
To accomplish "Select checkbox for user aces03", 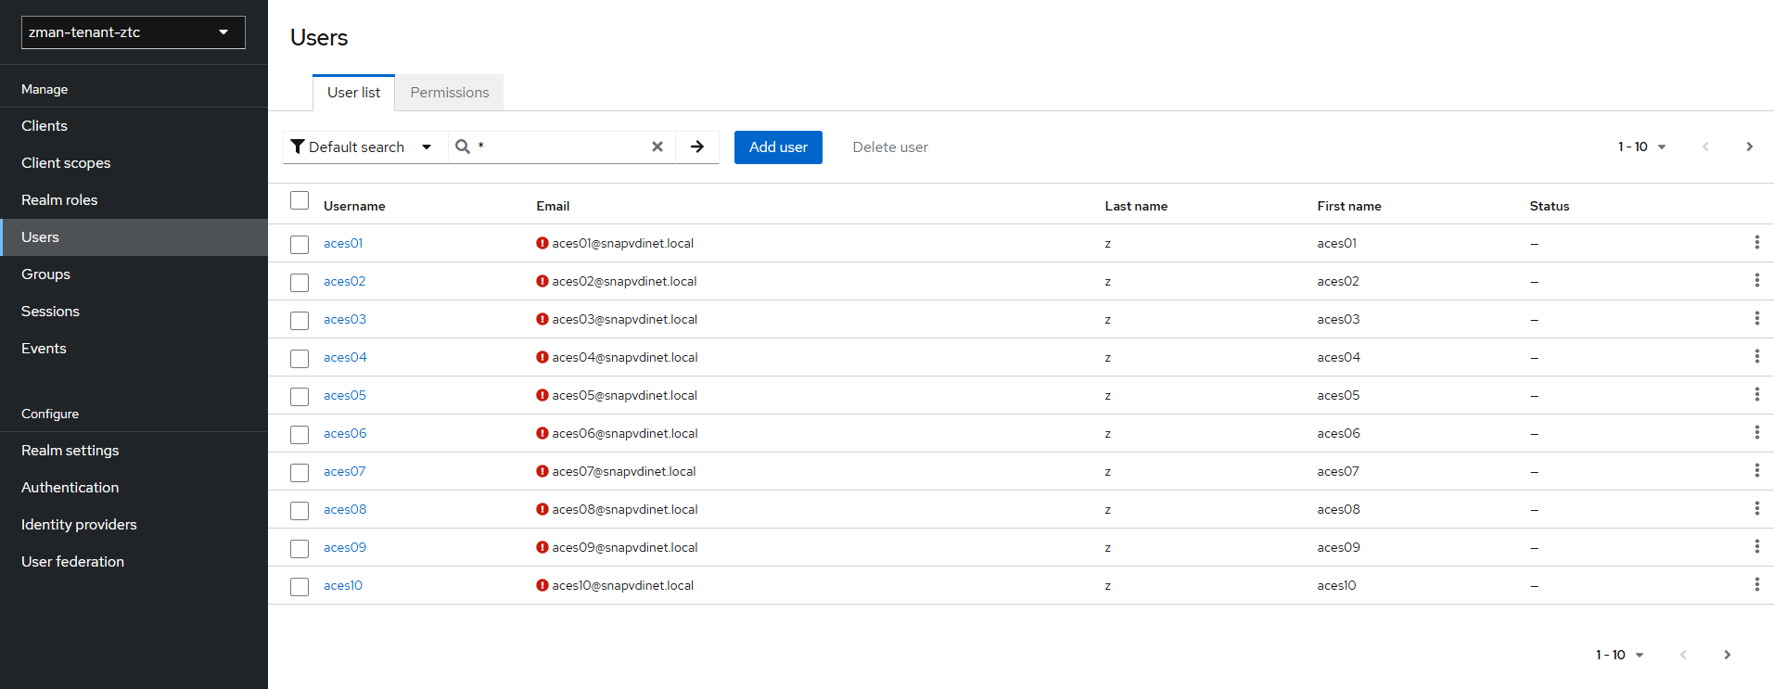I will coord(300,321).
